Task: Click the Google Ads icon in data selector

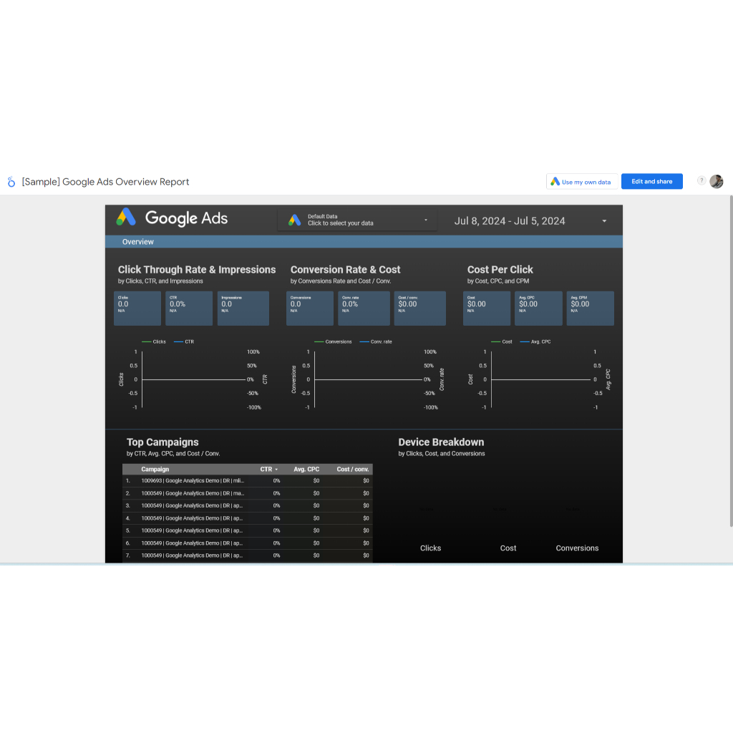Action: click(295, 220)
